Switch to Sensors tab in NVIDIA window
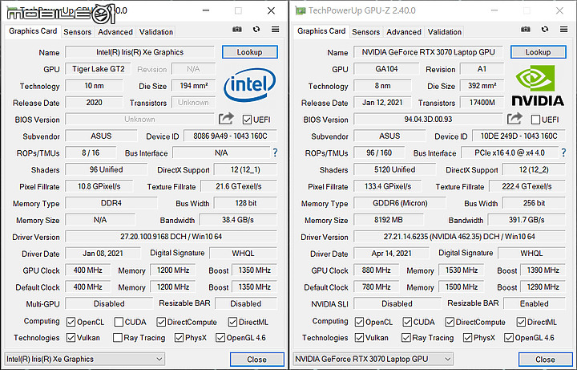Screen dimensions: 577x370 pyautogui.click(x=365, y=32)
